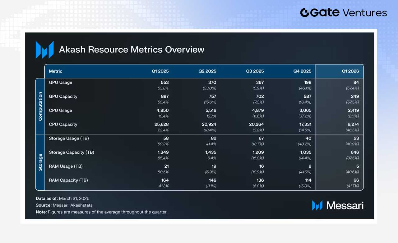Click the Messari logo in the footer
Image resolution: width=398 pixels, height=243 pixels.
point(338,205)
